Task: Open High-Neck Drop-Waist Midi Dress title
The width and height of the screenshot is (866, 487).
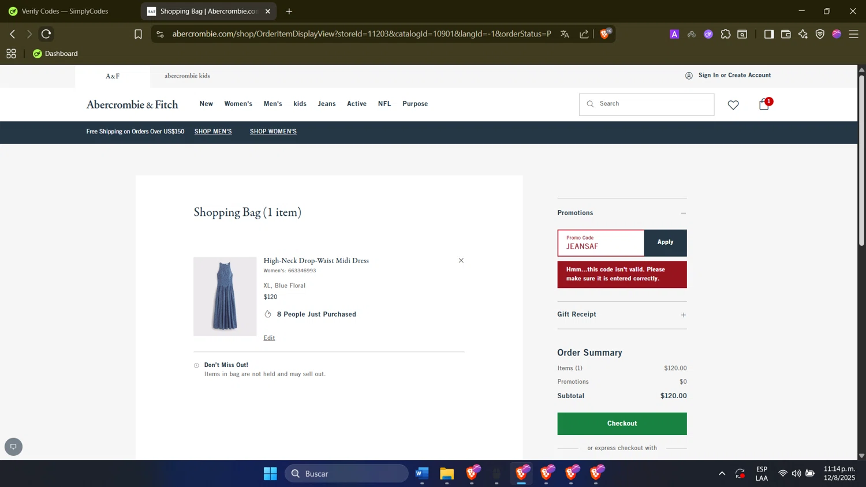Action: (x=316, y=261)
